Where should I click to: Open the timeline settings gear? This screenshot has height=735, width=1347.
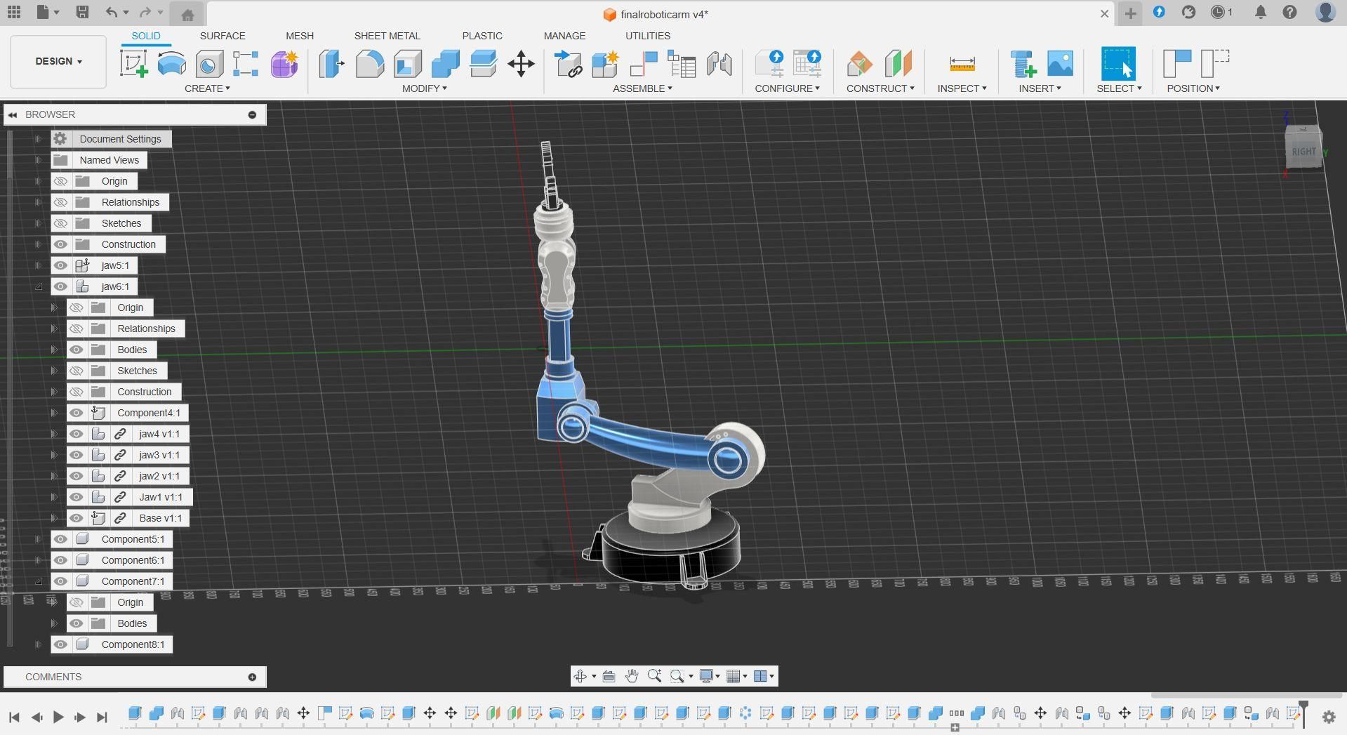coord(1329,717)
